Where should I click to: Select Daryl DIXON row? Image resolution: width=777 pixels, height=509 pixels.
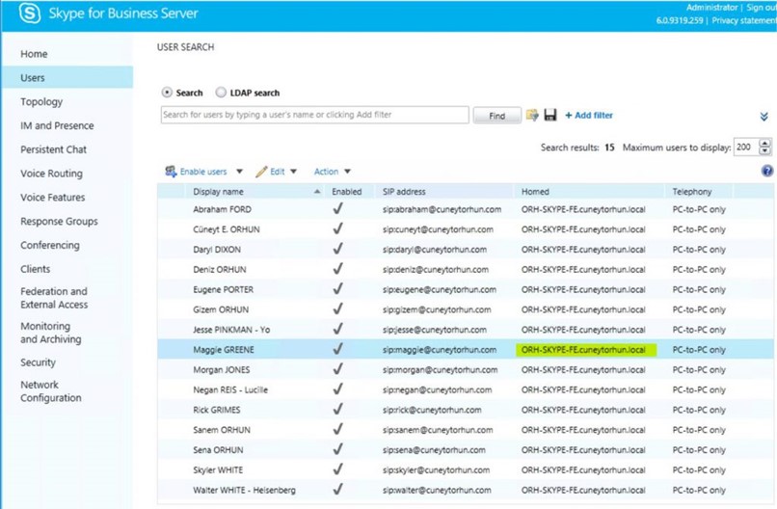point(466,250)
